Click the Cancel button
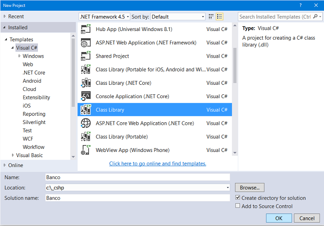Screen dimensions: 324x226 (x=307, y=218)
